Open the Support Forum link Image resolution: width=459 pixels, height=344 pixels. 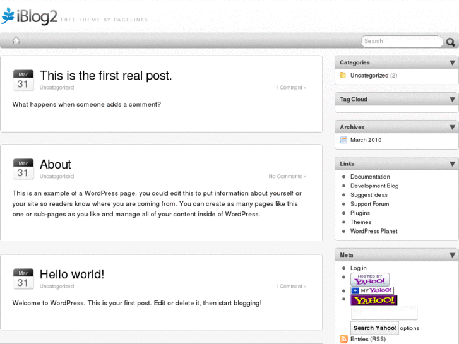(x=370, y=204)
